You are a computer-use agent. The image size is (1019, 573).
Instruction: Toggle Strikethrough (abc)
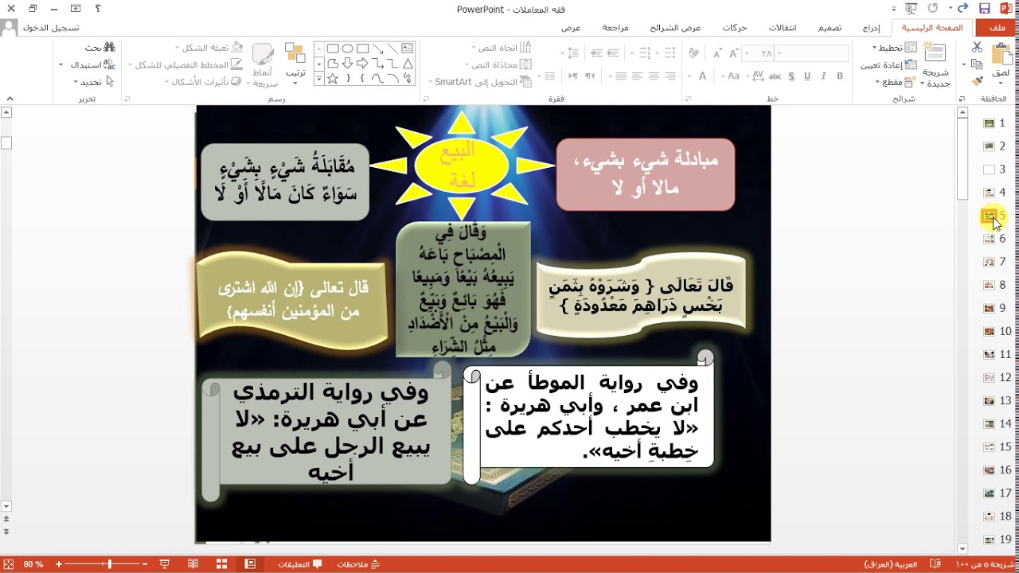point(775,76)
